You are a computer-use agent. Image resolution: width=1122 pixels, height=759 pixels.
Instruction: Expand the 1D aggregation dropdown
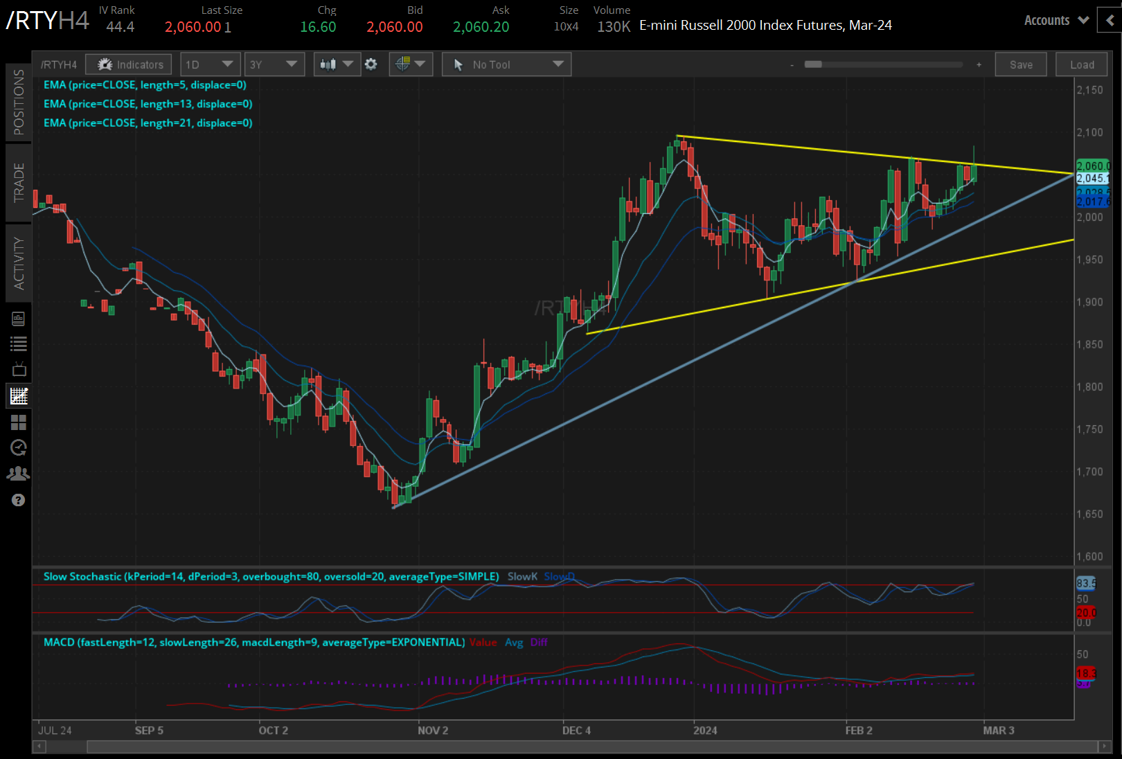click(x=210, y=64)
